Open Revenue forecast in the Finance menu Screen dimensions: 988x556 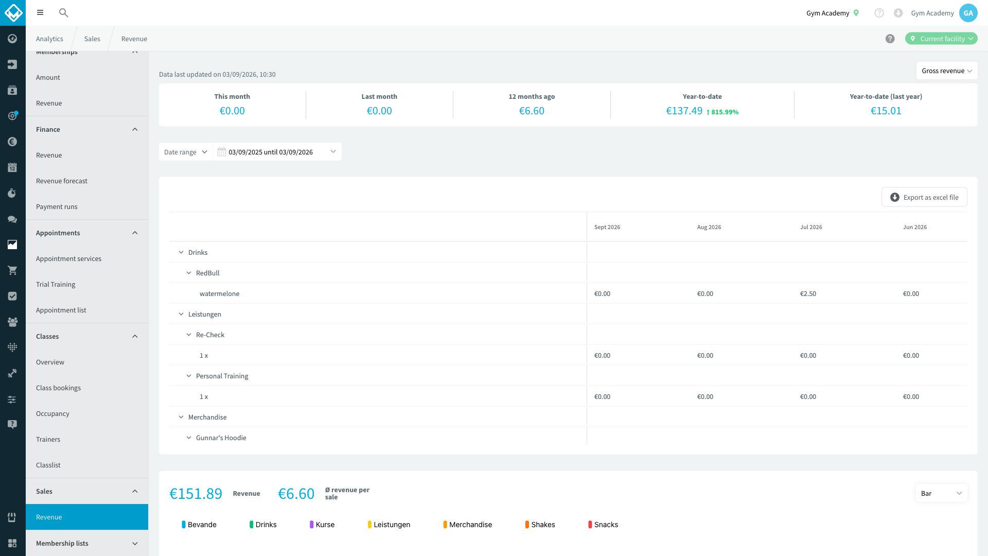tap(62, 181)
